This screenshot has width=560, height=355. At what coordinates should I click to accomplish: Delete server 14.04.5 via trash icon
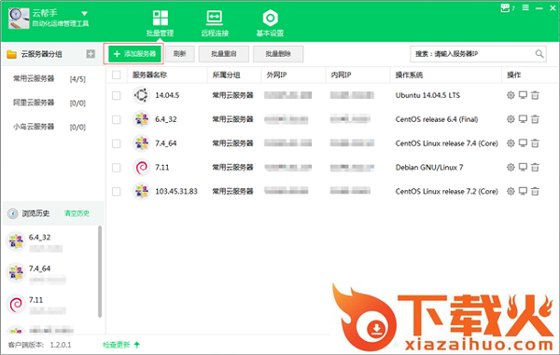(535, 95)
